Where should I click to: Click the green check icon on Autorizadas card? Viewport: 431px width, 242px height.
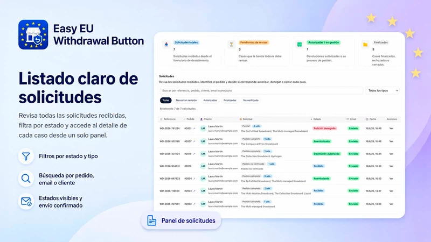click(300, 44)
